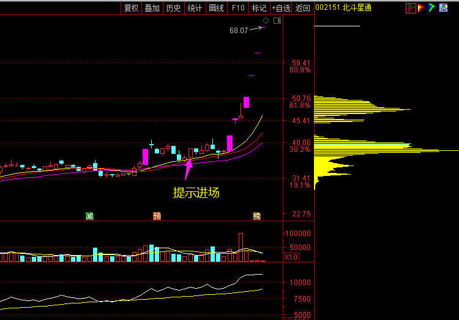The image size is (459, 320).
Task: Click the 50000 volume axis label
Action: tap(300, 248)
